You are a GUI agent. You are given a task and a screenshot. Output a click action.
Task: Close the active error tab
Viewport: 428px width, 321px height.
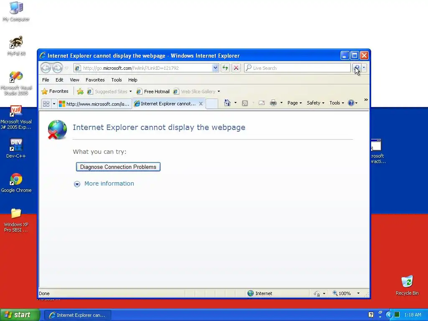[201, 104]
